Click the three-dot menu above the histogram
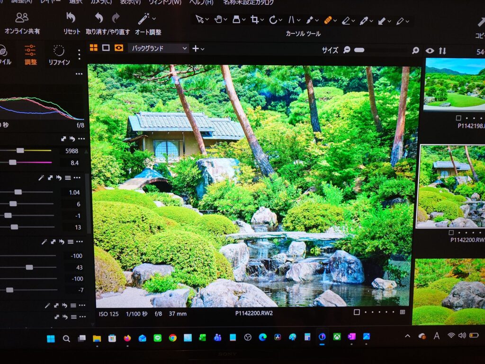Viewport: 485px width, 364px height. tap(79, 74)
